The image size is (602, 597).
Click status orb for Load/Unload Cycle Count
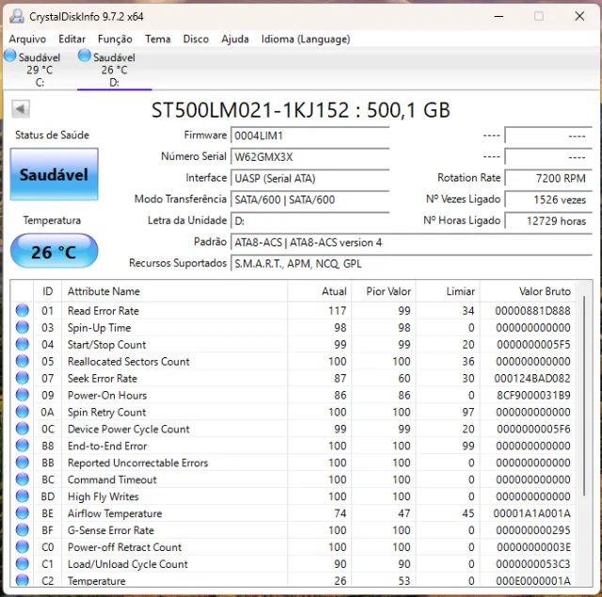click(23, 563)
